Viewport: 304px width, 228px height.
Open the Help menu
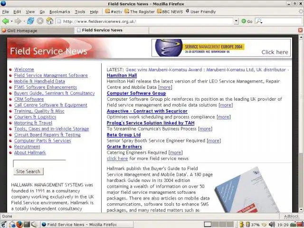[94, 12]
